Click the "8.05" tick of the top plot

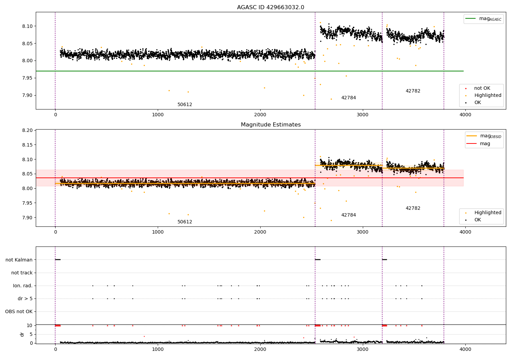point(28,44)
